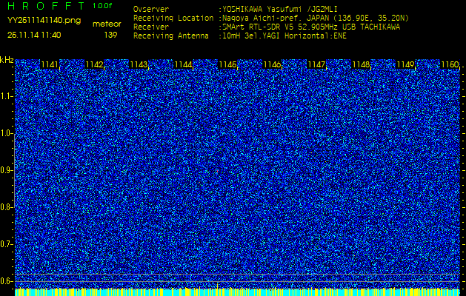The height and width of the screenshot is (296, 466).
Task: Click the Receiver field label
Action: [151, 27]
